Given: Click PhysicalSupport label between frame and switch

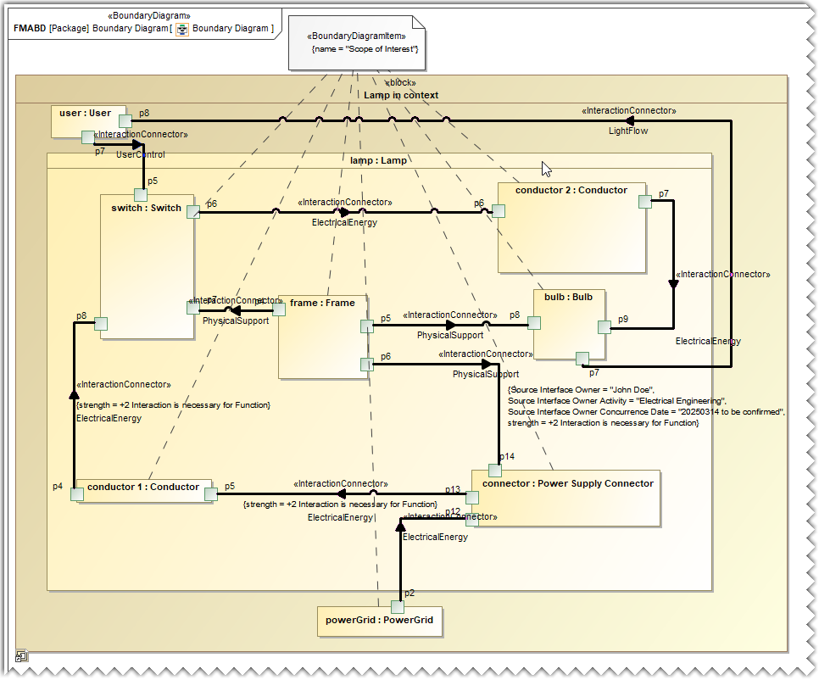Looking at the screenshot, I should pyautogui.click(x=236, y=320).
